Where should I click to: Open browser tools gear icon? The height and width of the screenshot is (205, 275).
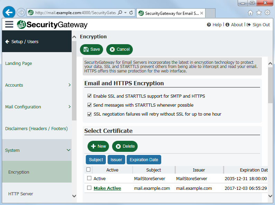click(x=267, y=12)
